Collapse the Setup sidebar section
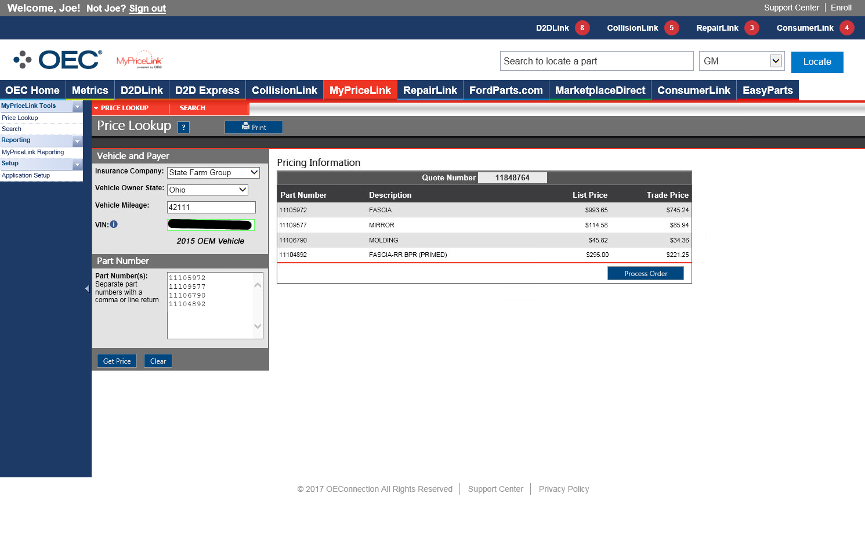865x533 pixels. (x=77, y=164)
